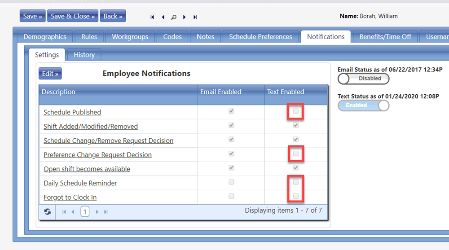Select the Notifications tab
Screen dimensions: 449x250
click(326, 37)
